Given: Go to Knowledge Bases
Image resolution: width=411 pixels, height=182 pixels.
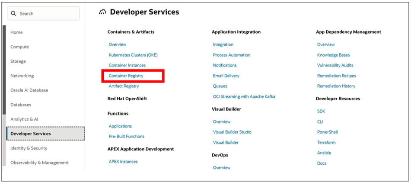Looking at the screenshot, I should [x=333, y=55].
